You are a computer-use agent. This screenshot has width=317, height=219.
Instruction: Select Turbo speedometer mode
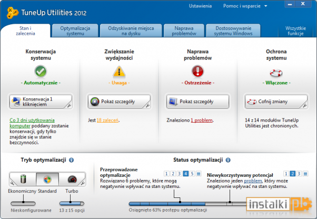[72, 179]
